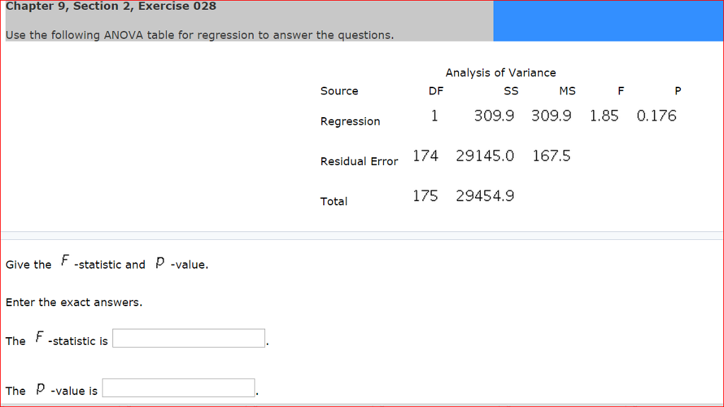This screenshot has height=407, width=724.
Task: Click the Residual Error row label
Action: 359,162
